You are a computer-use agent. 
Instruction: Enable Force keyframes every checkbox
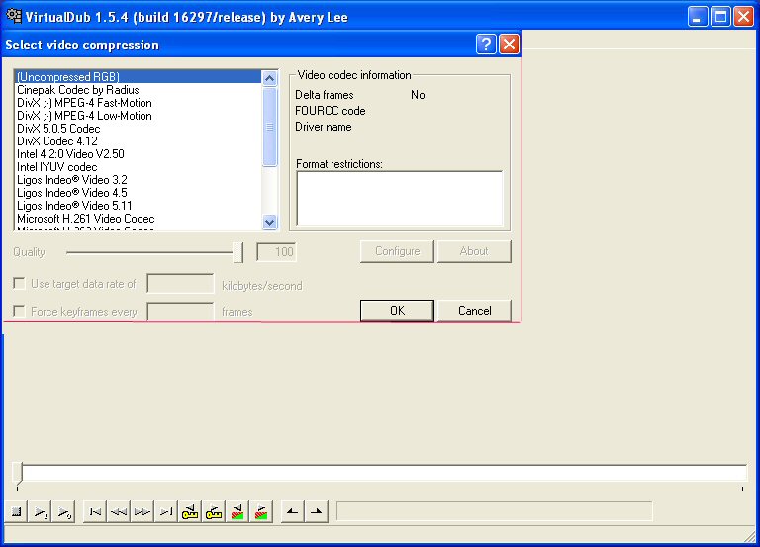pos(19,311)
